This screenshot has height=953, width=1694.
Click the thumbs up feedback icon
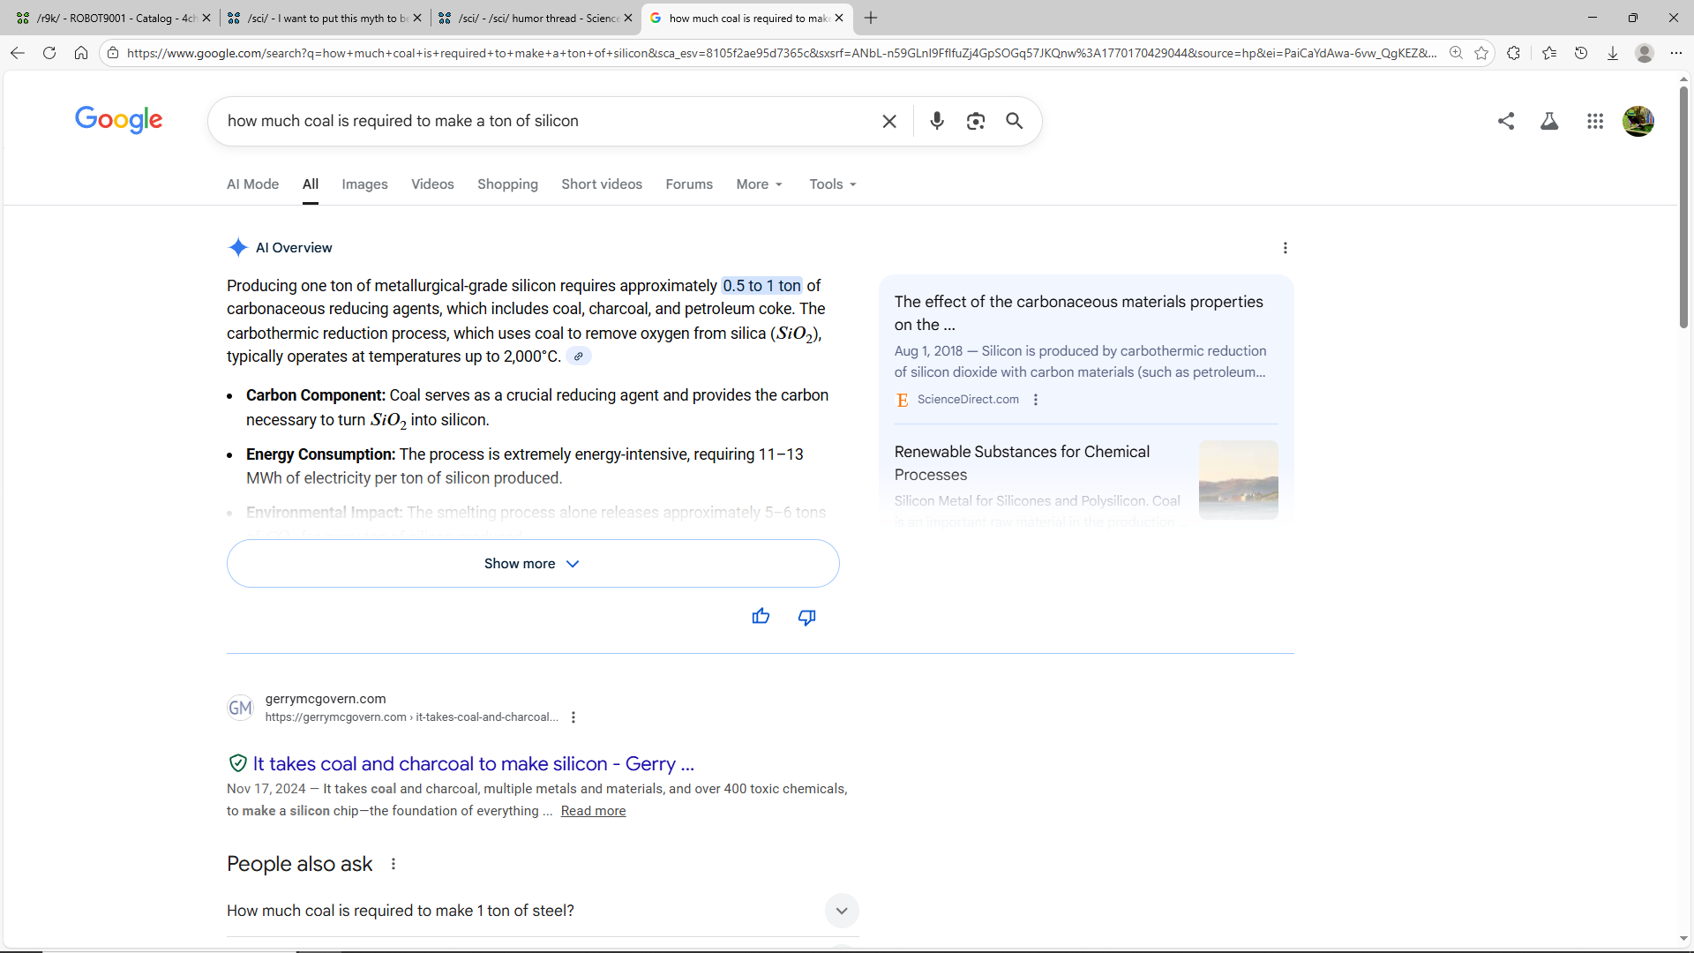coord(761,617)
